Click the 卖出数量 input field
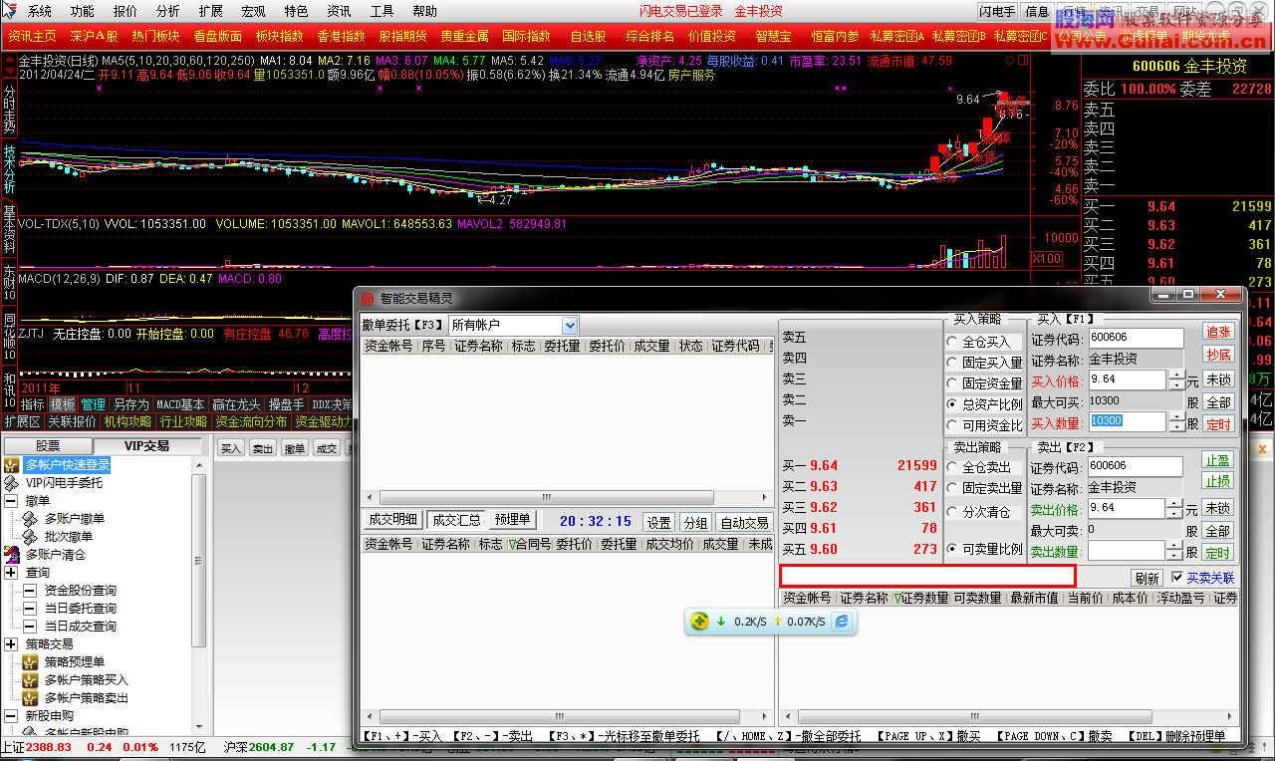The image size is (1275, 761). coord(1127,551)
